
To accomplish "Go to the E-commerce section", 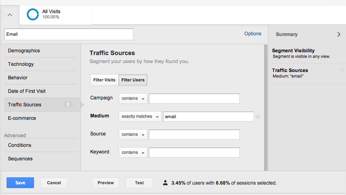I will (22, 118).
